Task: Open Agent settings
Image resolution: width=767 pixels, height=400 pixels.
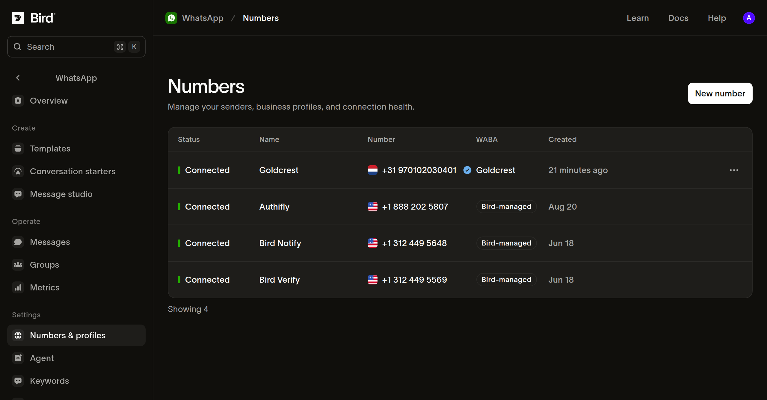Action: point(76,358)
